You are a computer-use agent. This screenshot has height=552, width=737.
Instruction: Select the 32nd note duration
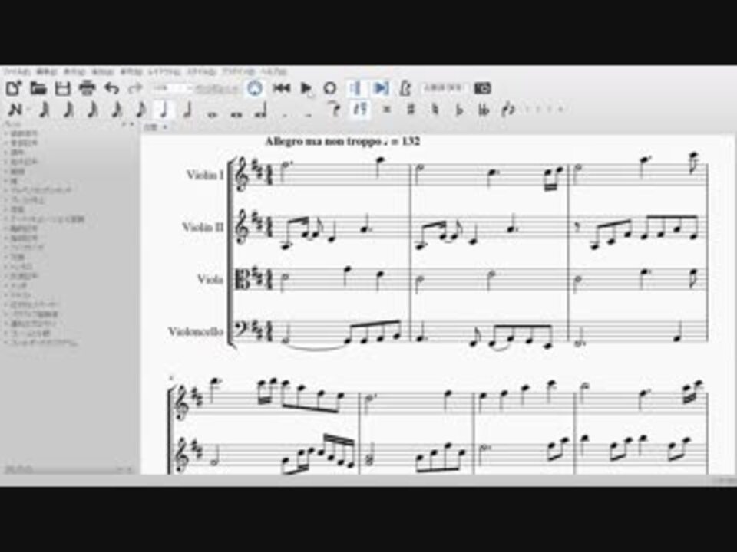tap(93, 110)
